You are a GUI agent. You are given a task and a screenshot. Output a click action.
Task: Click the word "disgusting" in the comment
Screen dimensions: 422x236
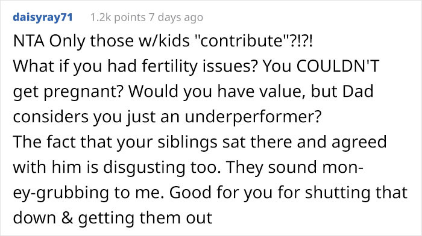click(x=144, y=168)
